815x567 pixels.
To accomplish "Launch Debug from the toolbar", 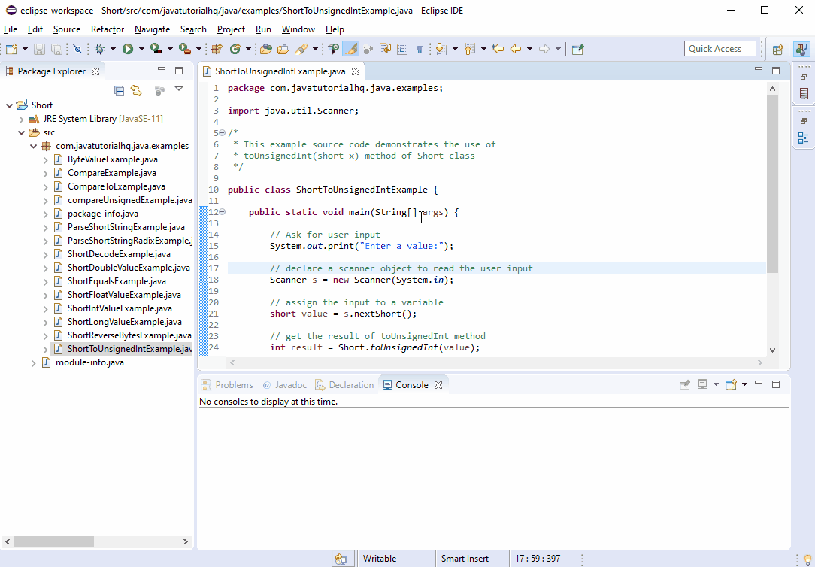I will point(101,50).
